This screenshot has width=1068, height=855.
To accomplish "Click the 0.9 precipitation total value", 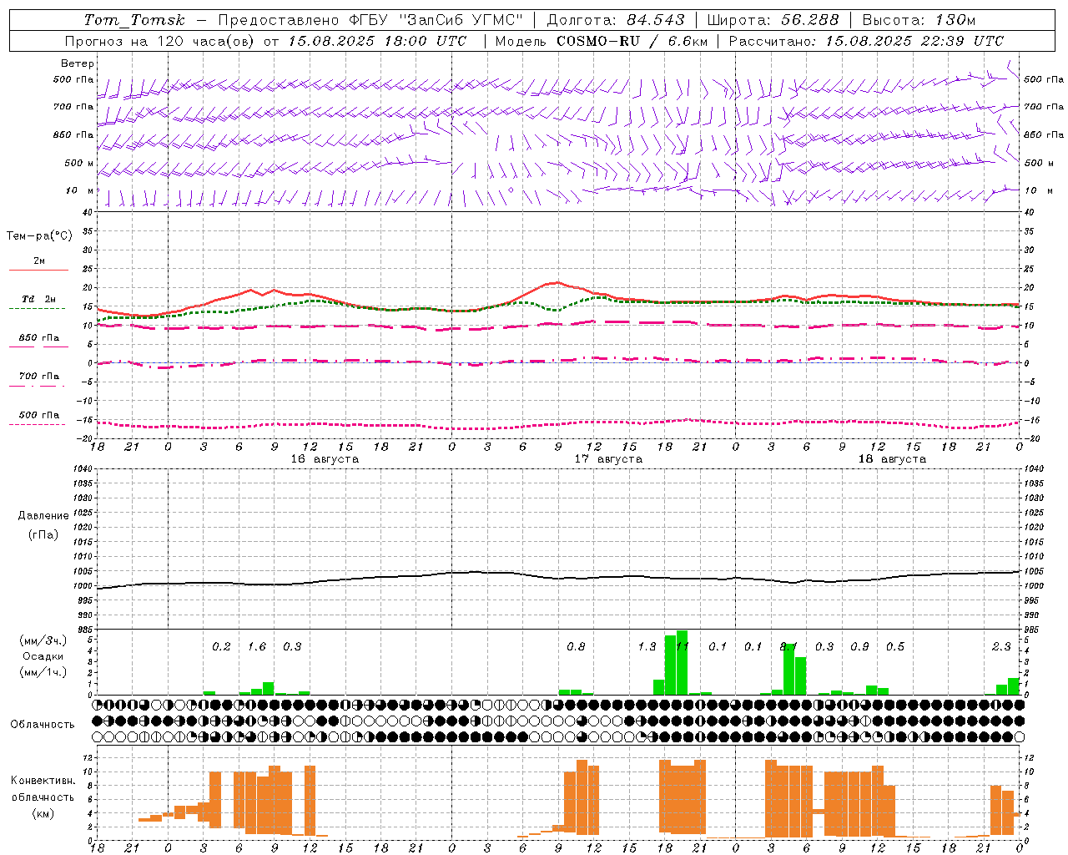I will tap(859, 646).
